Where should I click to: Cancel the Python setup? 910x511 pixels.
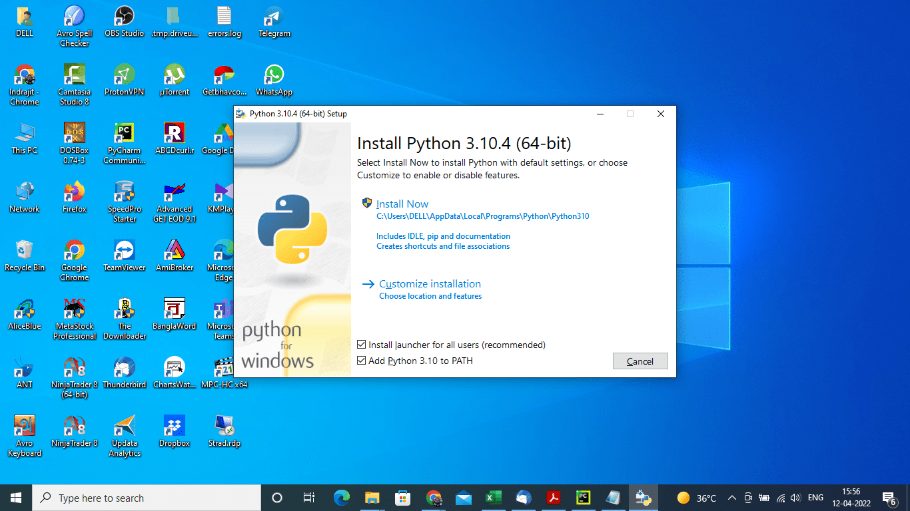(640, 361)
